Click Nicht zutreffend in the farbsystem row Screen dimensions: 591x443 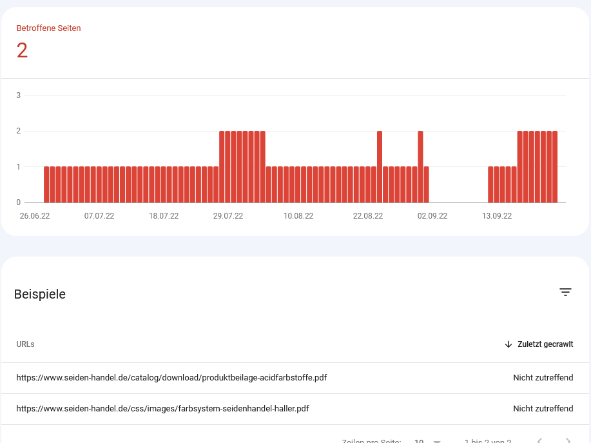(x=543, y=409)
